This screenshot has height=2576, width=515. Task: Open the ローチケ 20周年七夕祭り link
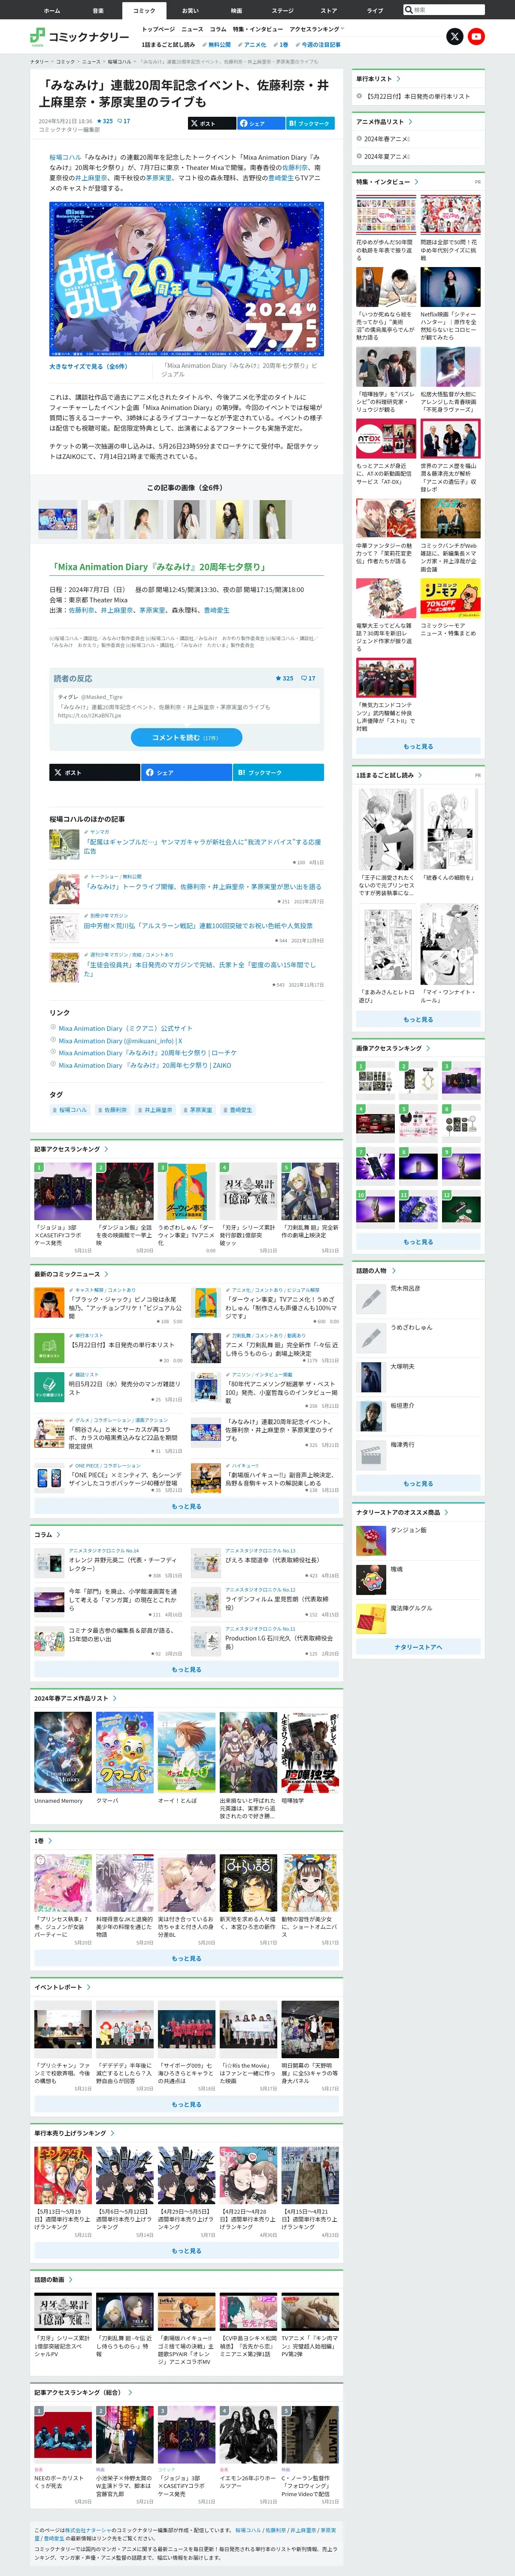(x=147, y=1053)
